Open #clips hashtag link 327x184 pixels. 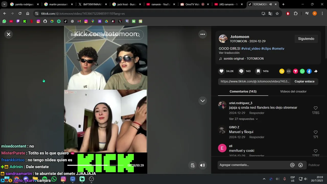click(266, 49)
